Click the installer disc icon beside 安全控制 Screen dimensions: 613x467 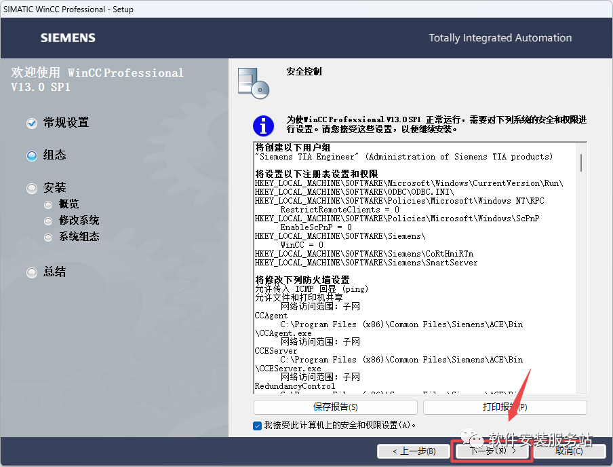(x=254, y=83)
